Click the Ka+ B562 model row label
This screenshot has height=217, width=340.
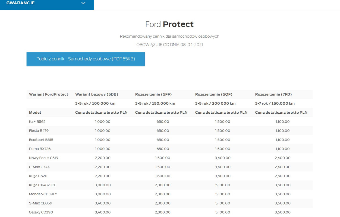click(37, 122)
